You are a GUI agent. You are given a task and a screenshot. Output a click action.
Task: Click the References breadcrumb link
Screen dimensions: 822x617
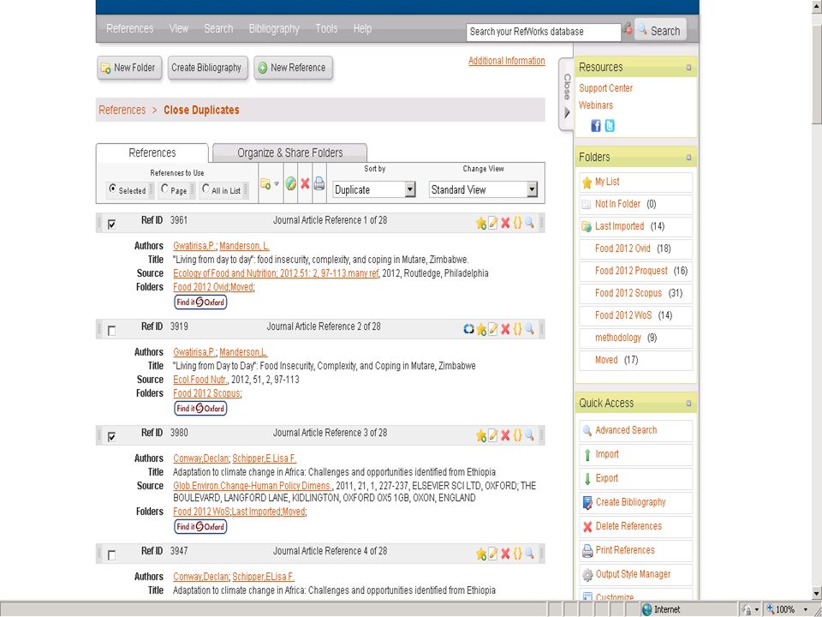122,111
